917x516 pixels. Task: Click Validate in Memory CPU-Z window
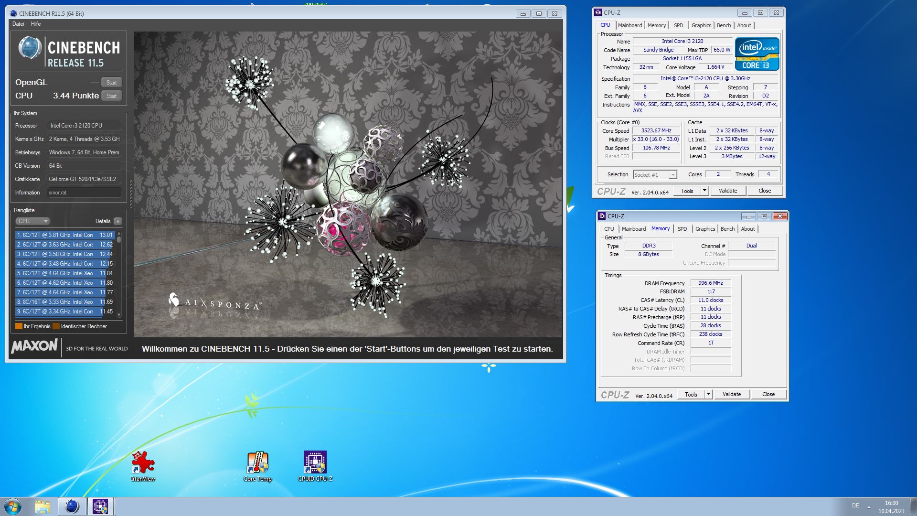[732, 394]
